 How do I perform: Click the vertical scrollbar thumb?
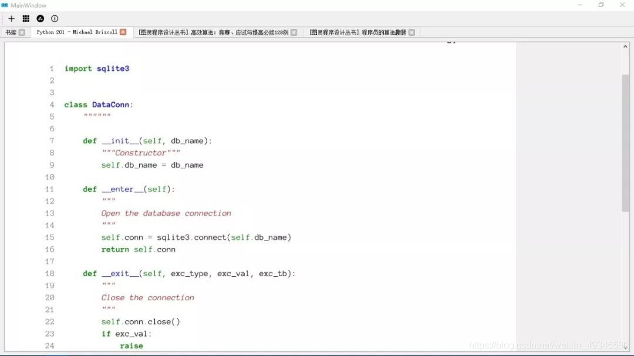point(626,143)
